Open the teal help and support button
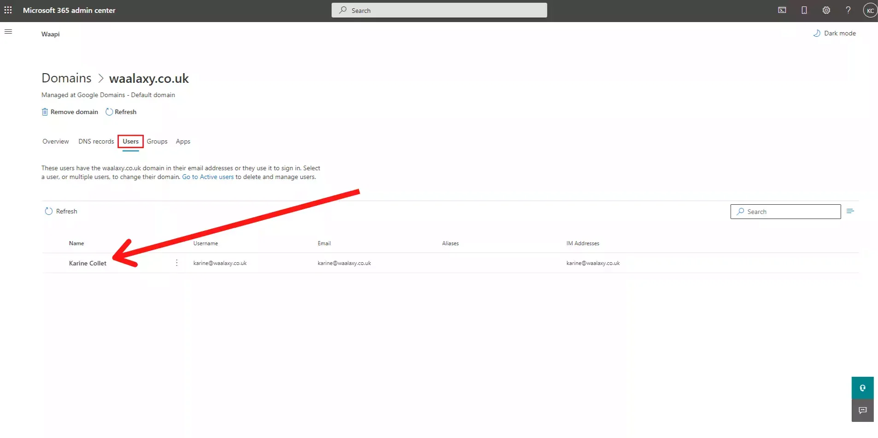878x438 pixels. 862,388
